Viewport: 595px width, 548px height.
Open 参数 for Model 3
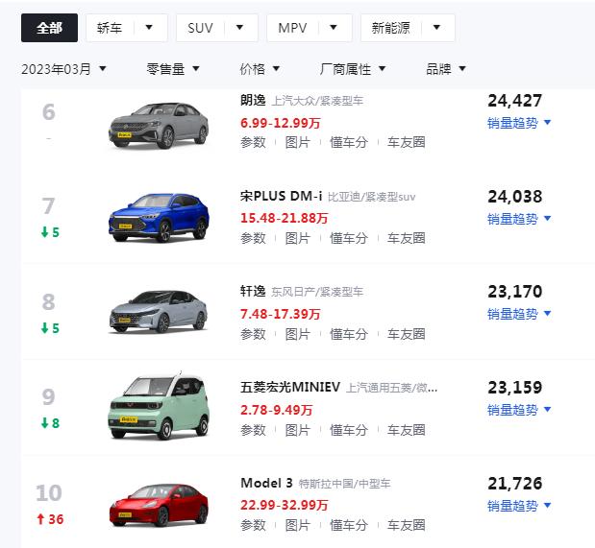pyautogui.click(x=253, y=525)
